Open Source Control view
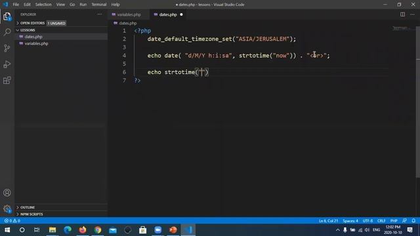This screenshot has width=420, height=236. click(x=7, y=48)
